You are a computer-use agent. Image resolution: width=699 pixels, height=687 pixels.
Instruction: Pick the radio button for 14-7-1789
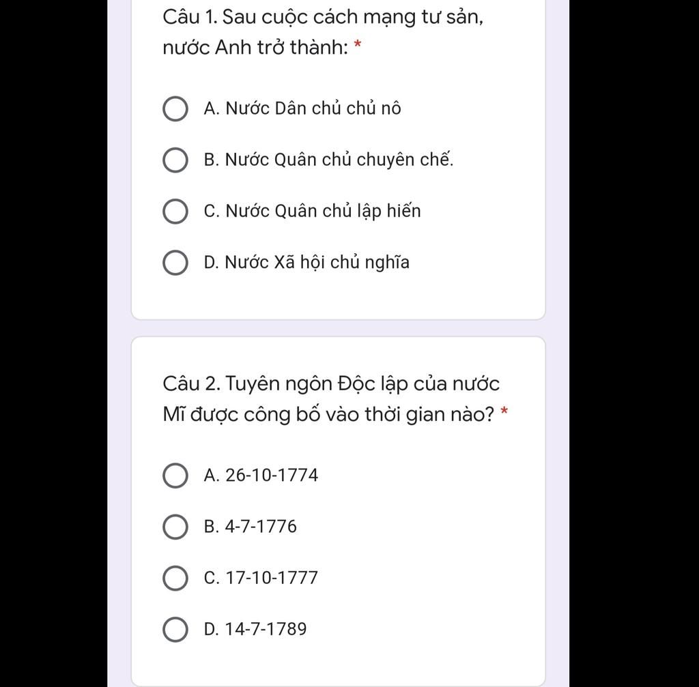coord(175,629)
